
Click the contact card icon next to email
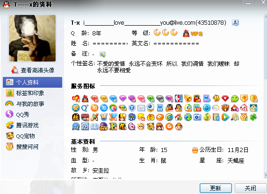[x=235, y=22]
